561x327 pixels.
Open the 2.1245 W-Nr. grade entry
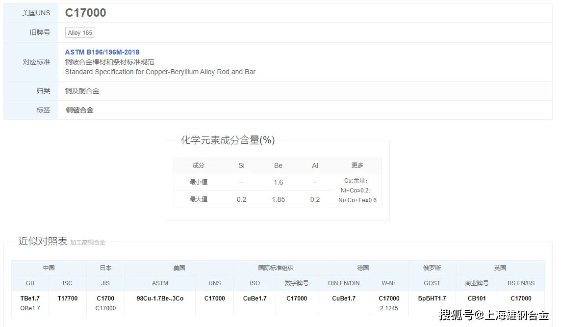(x=389, y=309)
